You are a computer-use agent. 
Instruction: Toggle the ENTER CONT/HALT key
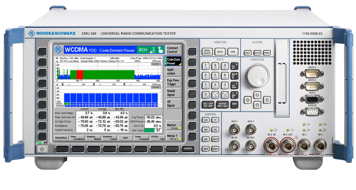222,105
